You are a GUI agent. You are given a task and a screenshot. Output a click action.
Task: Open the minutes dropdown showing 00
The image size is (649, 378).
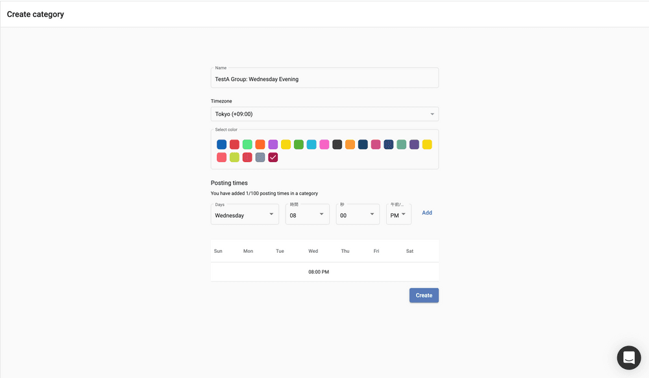358,215
